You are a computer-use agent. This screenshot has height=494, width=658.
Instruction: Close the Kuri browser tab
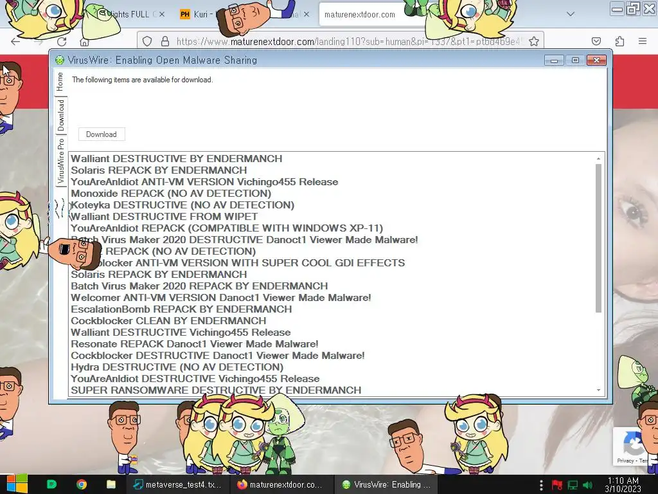[x=307, y=14]
